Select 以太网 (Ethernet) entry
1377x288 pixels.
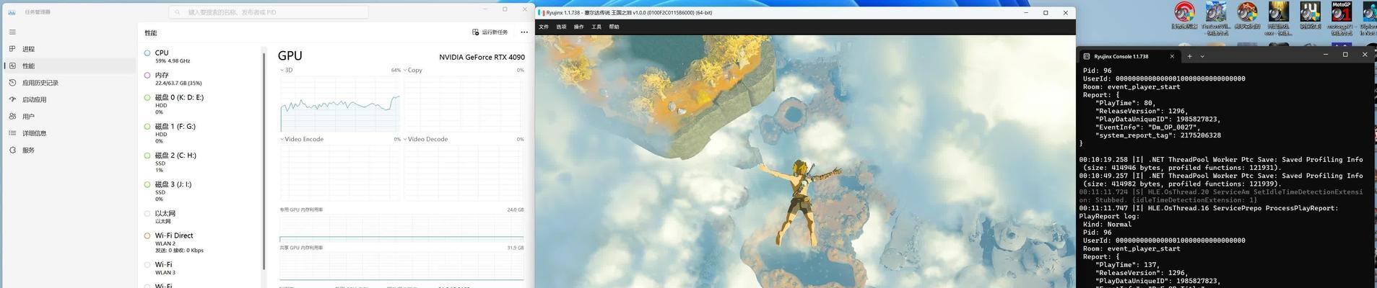(200, 217)
